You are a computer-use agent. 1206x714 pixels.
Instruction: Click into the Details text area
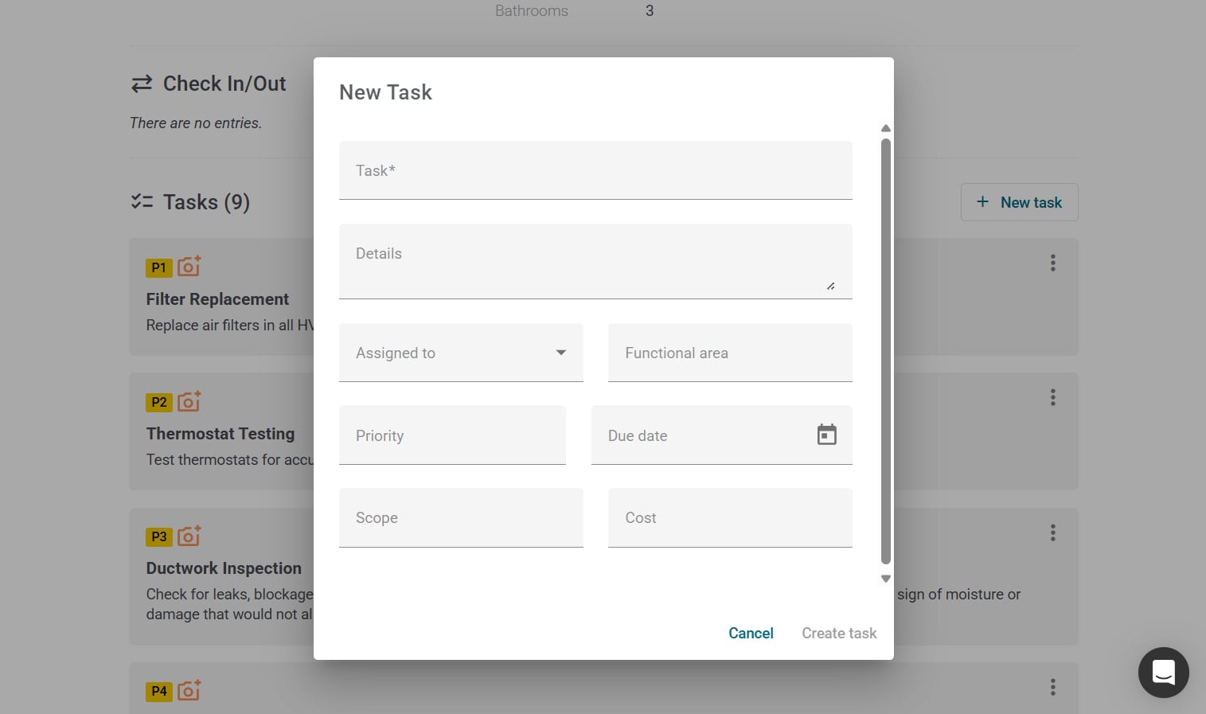595,261
